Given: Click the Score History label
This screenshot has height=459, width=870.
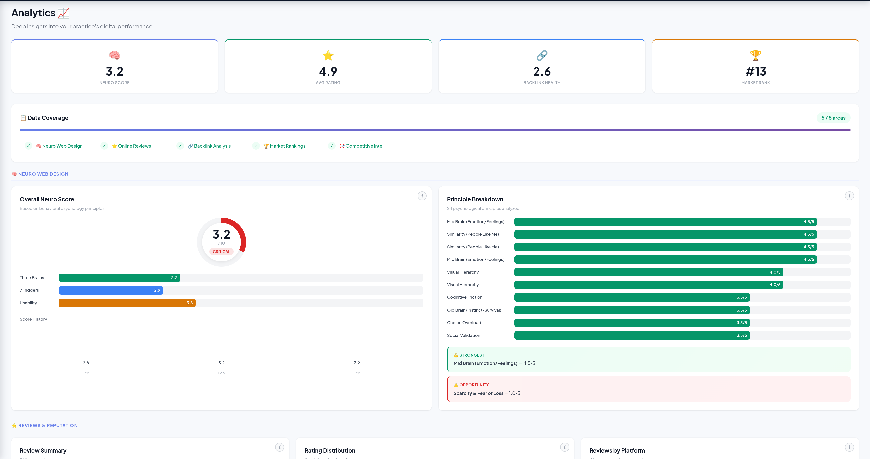Looking at the screenshot, I should [33, 319].
